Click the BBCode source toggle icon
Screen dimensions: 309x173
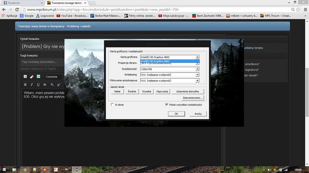point(25,76)
